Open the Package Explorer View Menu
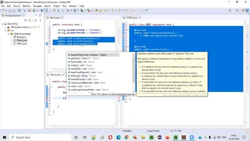Viewport: 250px width, 141px height. [x=40, y=20]
